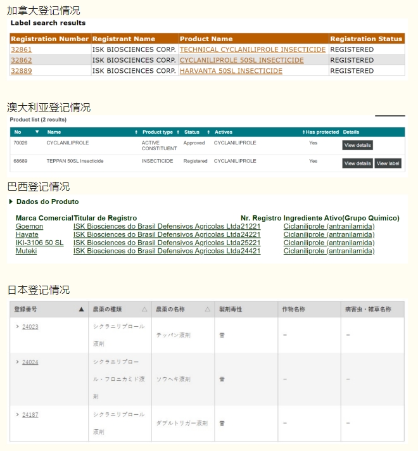Viewport: 418px width, 451px height.
Task: Expand Japanese row 24023 chevron
Action: click(17, 326)
